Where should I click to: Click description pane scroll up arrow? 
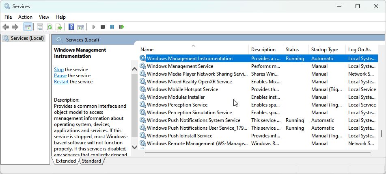134,69
